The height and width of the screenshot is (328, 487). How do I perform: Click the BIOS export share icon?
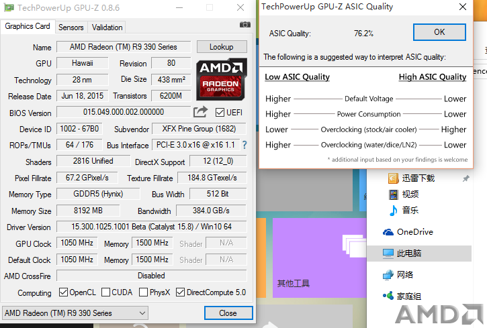(x=200, y=111)
